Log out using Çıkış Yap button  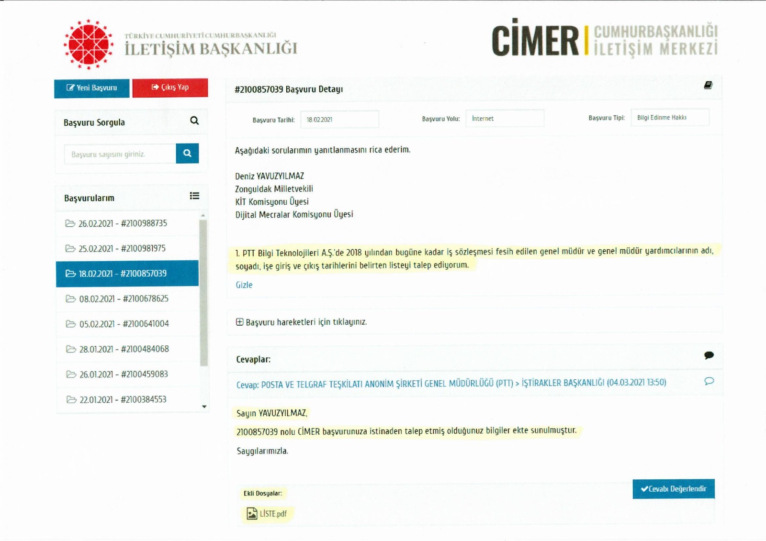170,88
